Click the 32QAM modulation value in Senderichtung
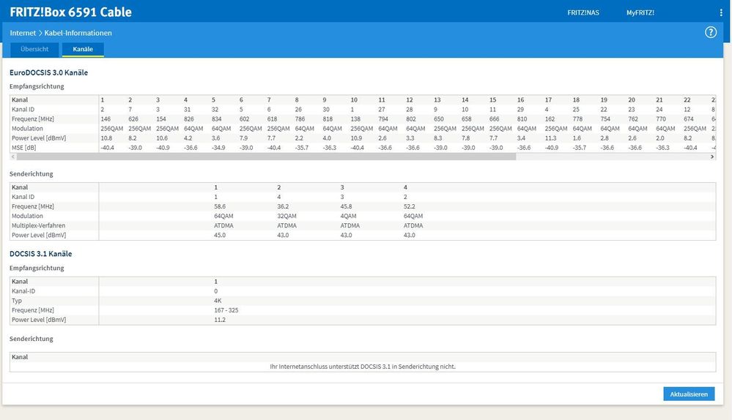This screenshot has width=732, height=420. [x=286, y=216]
